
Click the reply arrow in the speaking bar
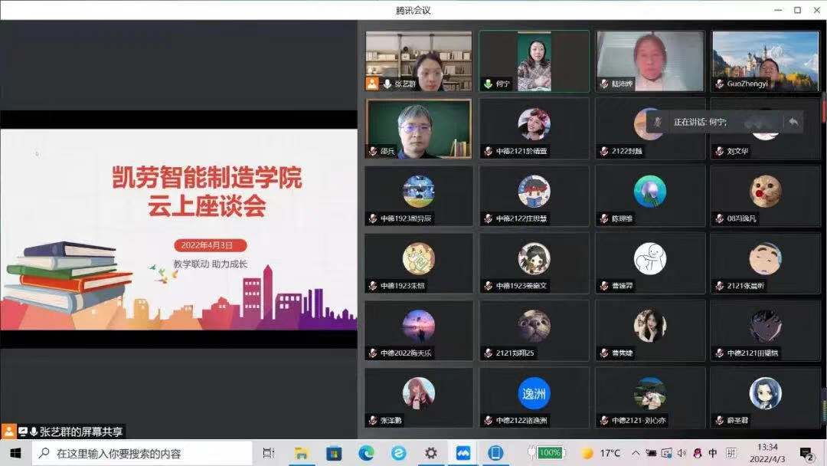(x=793, y=122)
